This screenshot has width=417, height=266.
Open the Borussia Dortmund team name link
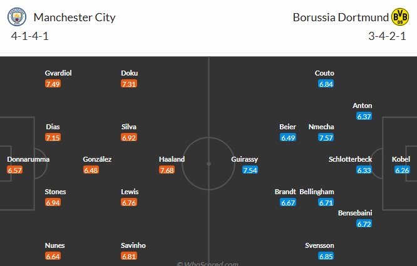point(341,17)
